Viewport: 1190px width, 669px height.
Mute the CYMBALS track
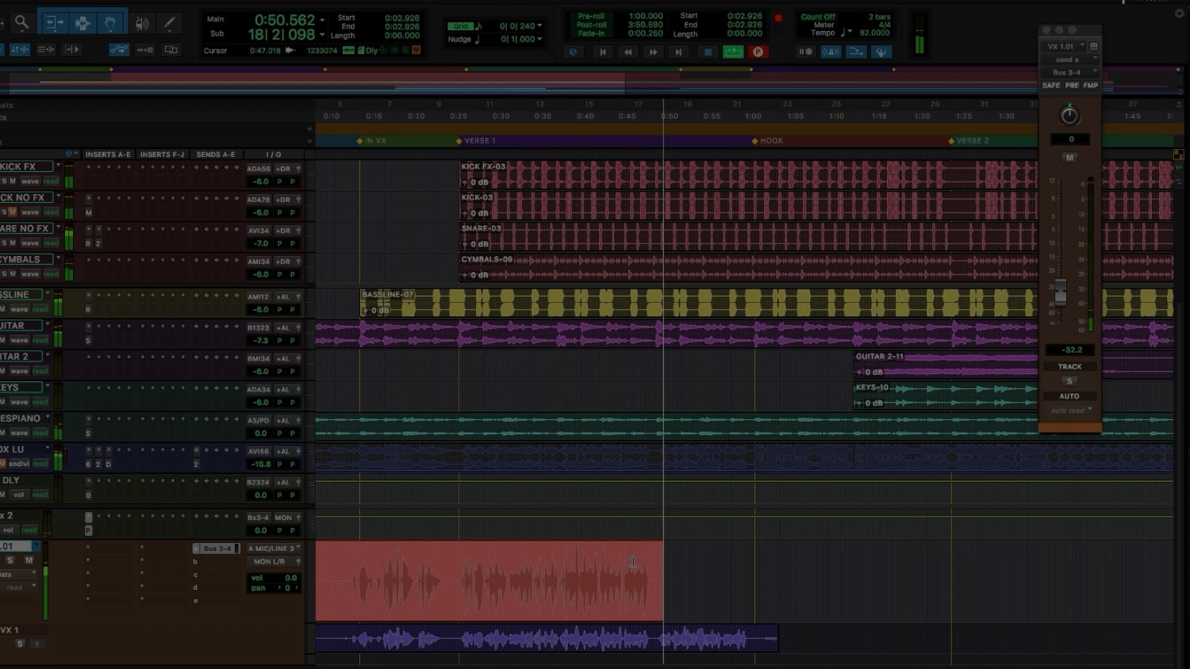[12, 273]
